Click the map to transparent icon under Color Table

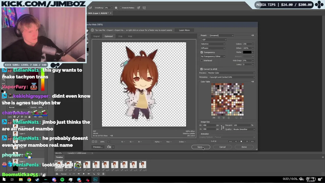pos(219,118)
